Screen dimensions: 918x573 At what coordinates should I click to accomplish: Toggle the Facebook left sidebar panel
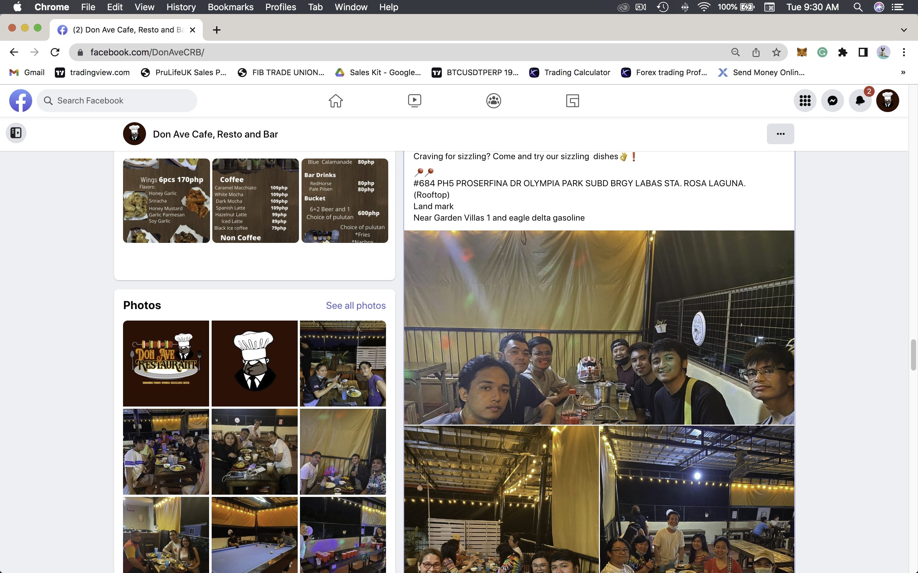(x=16, y=133)
